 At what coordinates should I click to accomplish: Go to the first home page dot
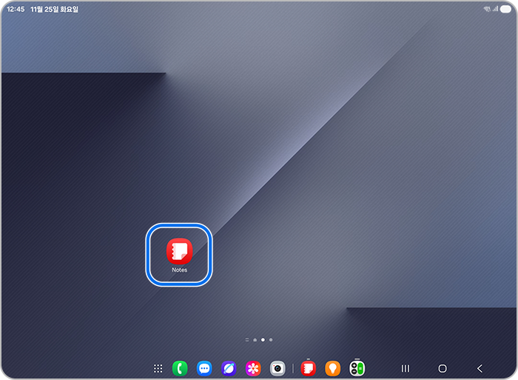(x=255, y=339)
